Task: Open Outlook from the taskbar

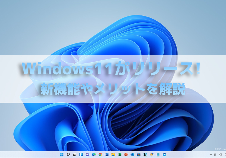Action: (x=132, y=155)
